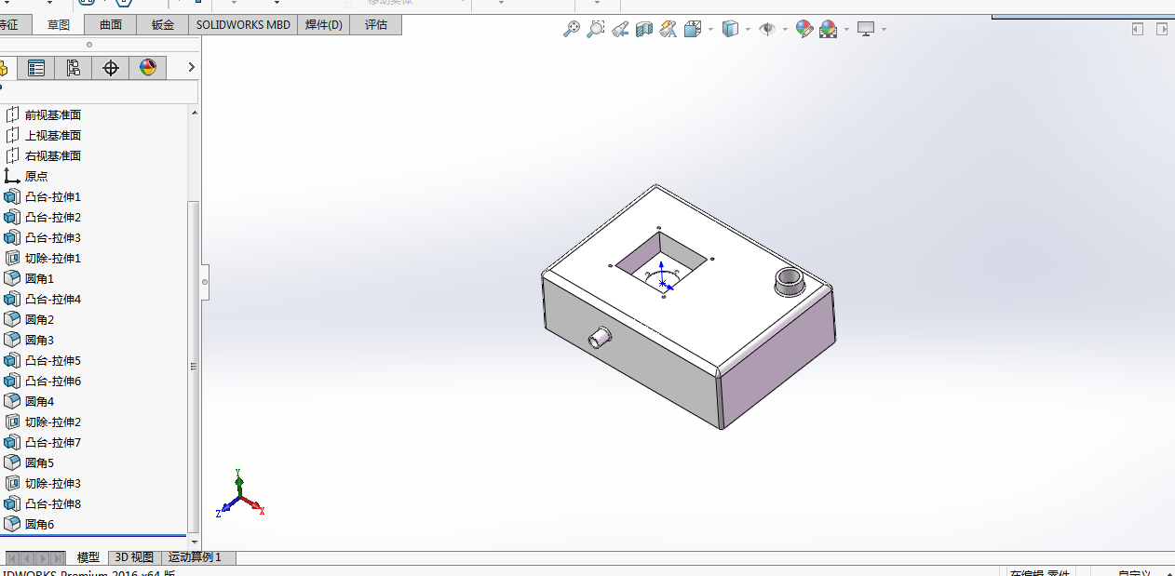Select 上视基准面 in the feature tree
The image size is (1175, 576).
[53, 136]
